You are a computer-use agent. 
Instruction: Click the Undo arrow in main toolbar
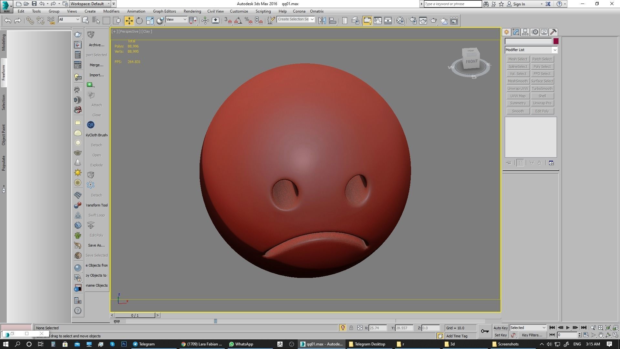[x=7, y=21]
